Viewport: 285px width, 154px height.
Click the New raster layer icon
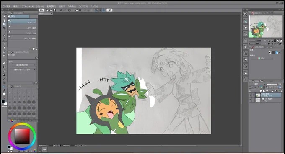pos(262,90)
